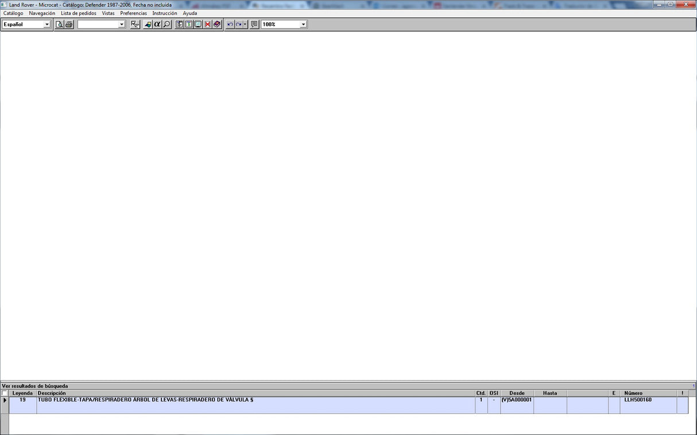Open the small arrow next to redo
697x435 pixels.
(245, 25)
